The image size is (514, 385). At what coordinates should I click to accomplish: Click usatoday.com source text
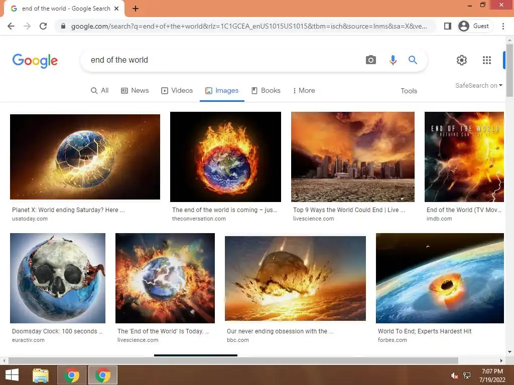(30, 219)
